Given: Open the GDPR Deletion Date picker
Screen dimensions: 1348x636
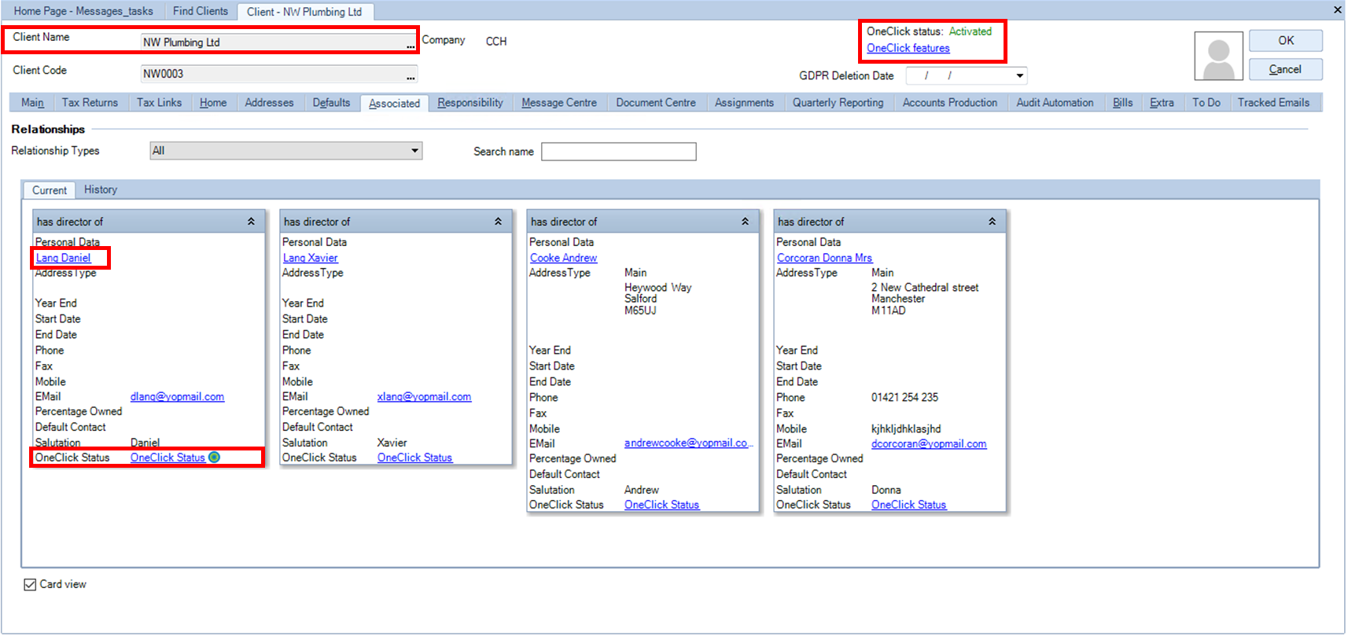Looking at the screenshot, I should pyautogui.click(x=1020, y=76).
